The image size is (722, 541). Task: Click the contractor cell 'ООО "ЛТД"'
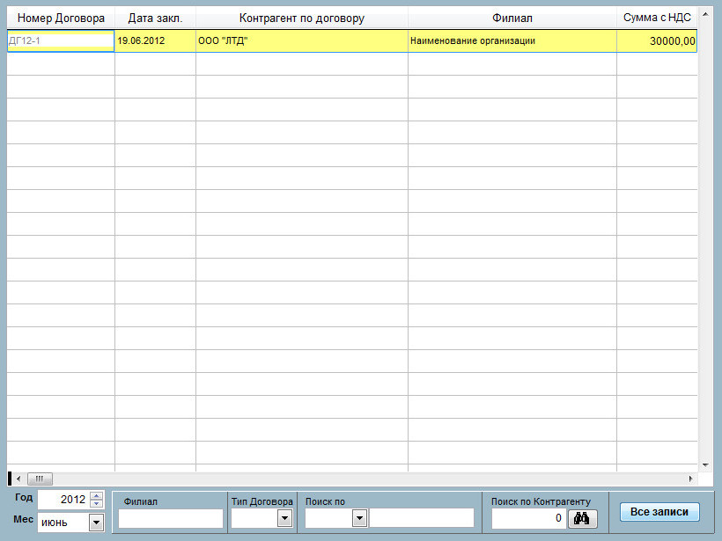(x=302, y=41)
